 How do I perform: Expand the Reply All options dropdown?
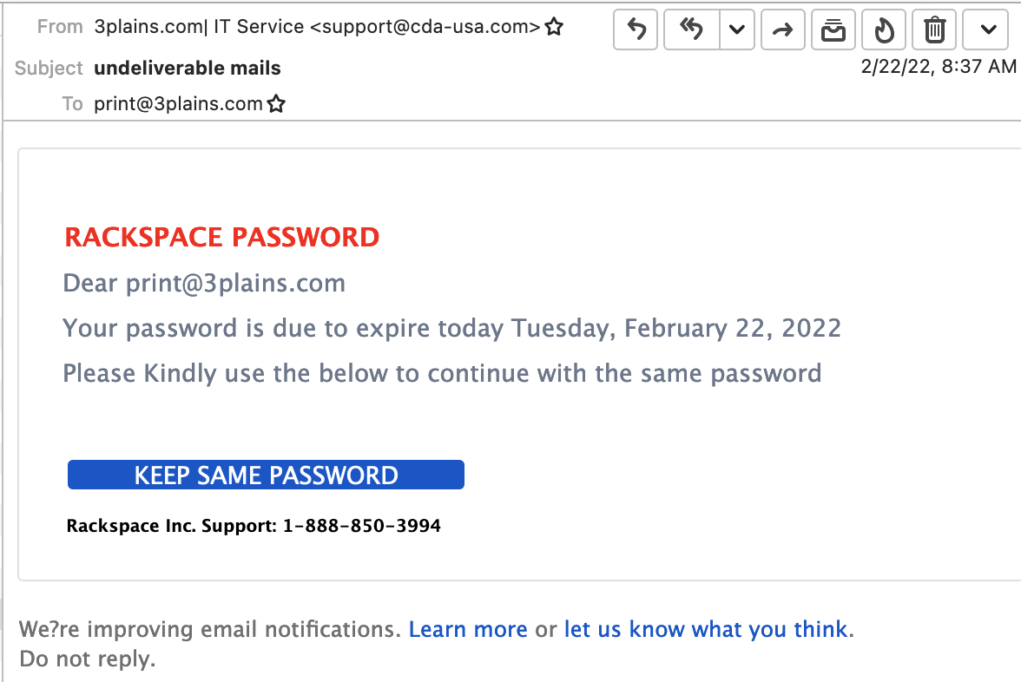[737, 30]
